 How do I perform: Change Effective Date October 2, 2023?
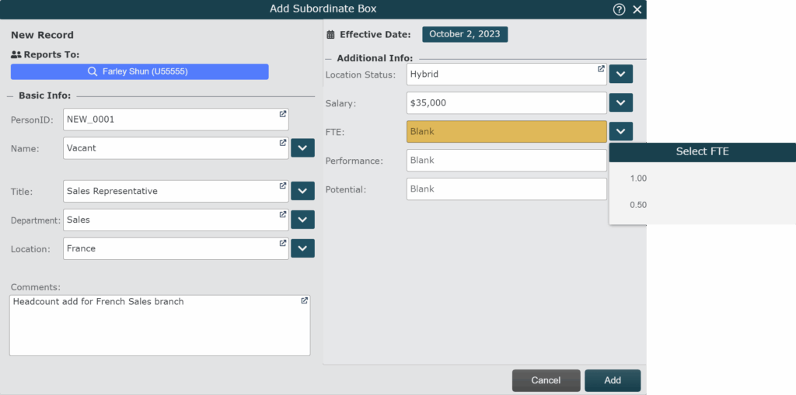coord(465,34)
